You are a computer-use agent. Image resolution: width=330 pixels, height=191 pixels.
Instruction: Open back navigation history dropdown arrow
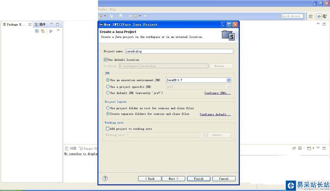pyautogui.click(x=140, y=16)
